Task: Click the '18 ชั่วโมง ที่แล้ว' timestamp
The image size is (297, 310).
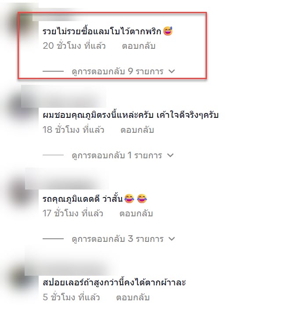Action: tap(73, 130)
